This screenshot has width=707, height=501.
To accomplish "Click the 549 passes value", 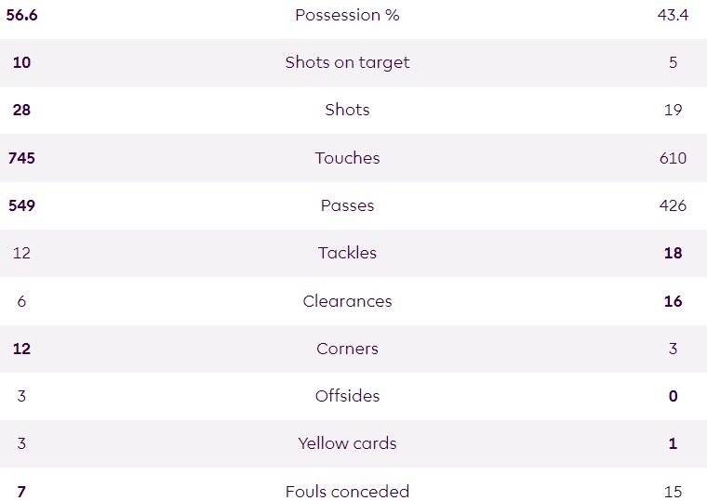I will point(21,205).
